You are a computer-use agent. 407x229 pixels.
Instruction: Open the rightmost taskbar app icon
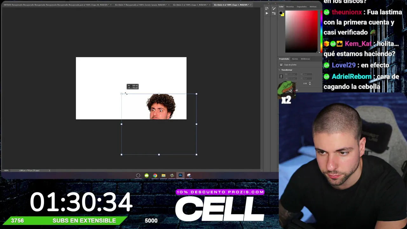click(x=189, y=175)
